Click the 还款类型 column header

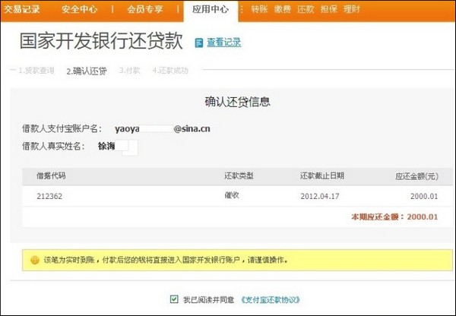click(239, 175)
